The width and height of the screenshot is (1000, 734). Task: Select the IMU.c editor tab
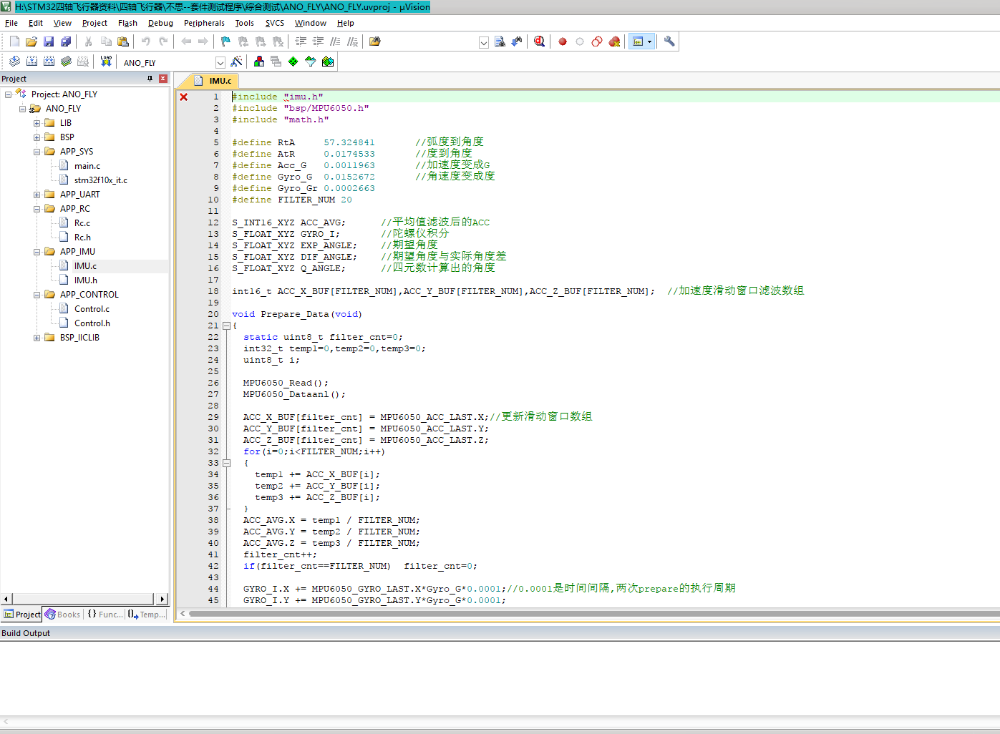(213, 81)
